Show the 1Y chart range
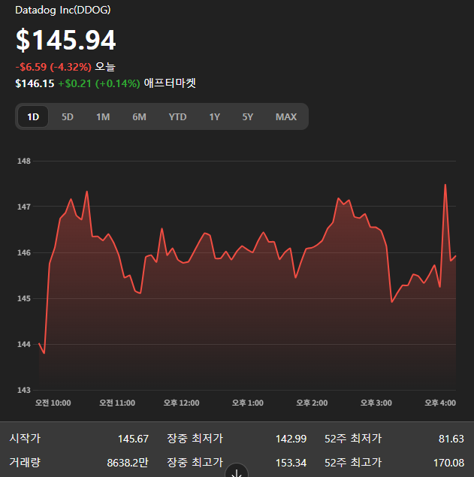This screenshot has width=474, height=477. coord(215,117)
